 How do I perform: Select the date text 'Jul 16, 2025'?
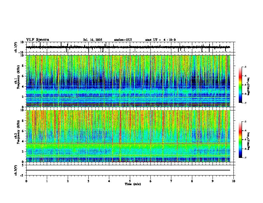coord(93,40)
